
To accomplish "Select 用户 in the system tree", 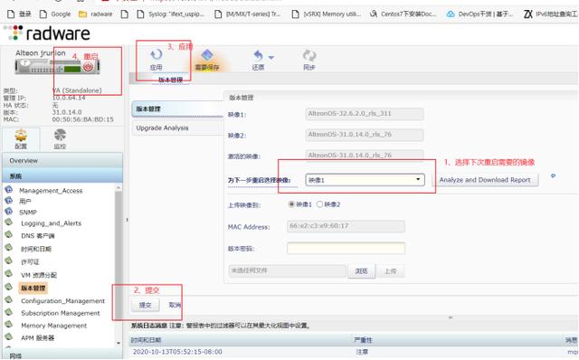I will [x=25, y=202].
